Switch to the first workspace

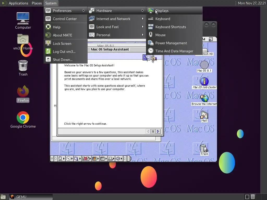pyautogui.click(x=247, y=197)
